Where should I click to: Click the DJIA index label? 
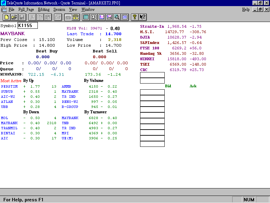(145, 37)
